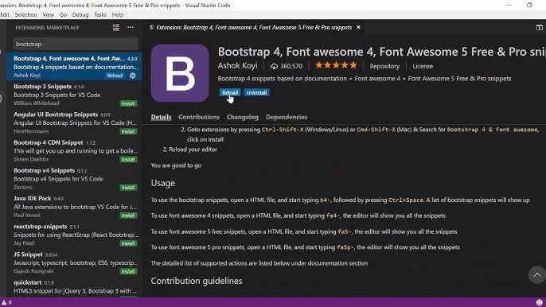
Task: Click the 'You are good to go' text
Action: (x=176, y=165)
